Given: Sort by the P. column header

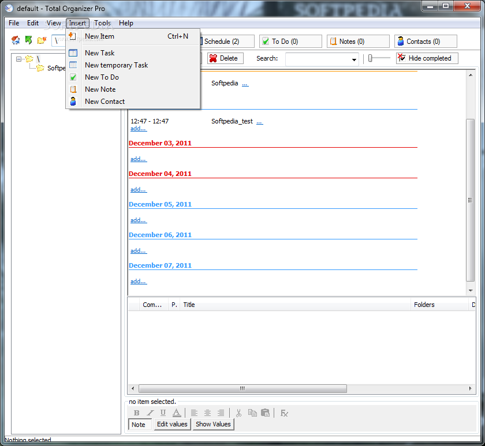Looking at the screenshot, I should point(174,305).
